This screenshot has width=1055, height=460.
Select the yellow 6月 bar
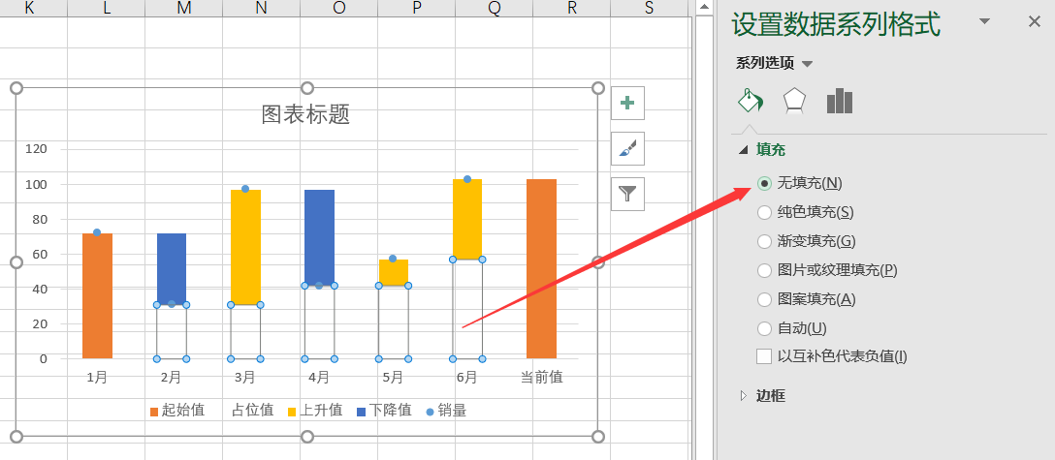(467, 219)
